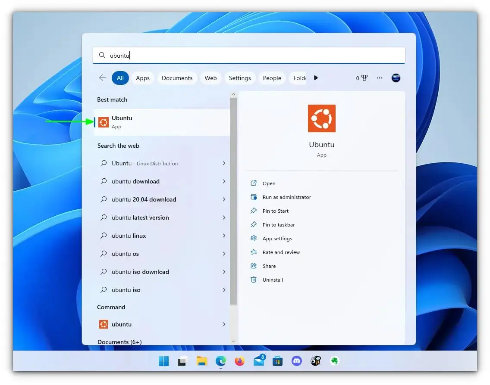Click the Pin to taskbar pin icon
The image size is (490, 385).
(x=254, y=224)
